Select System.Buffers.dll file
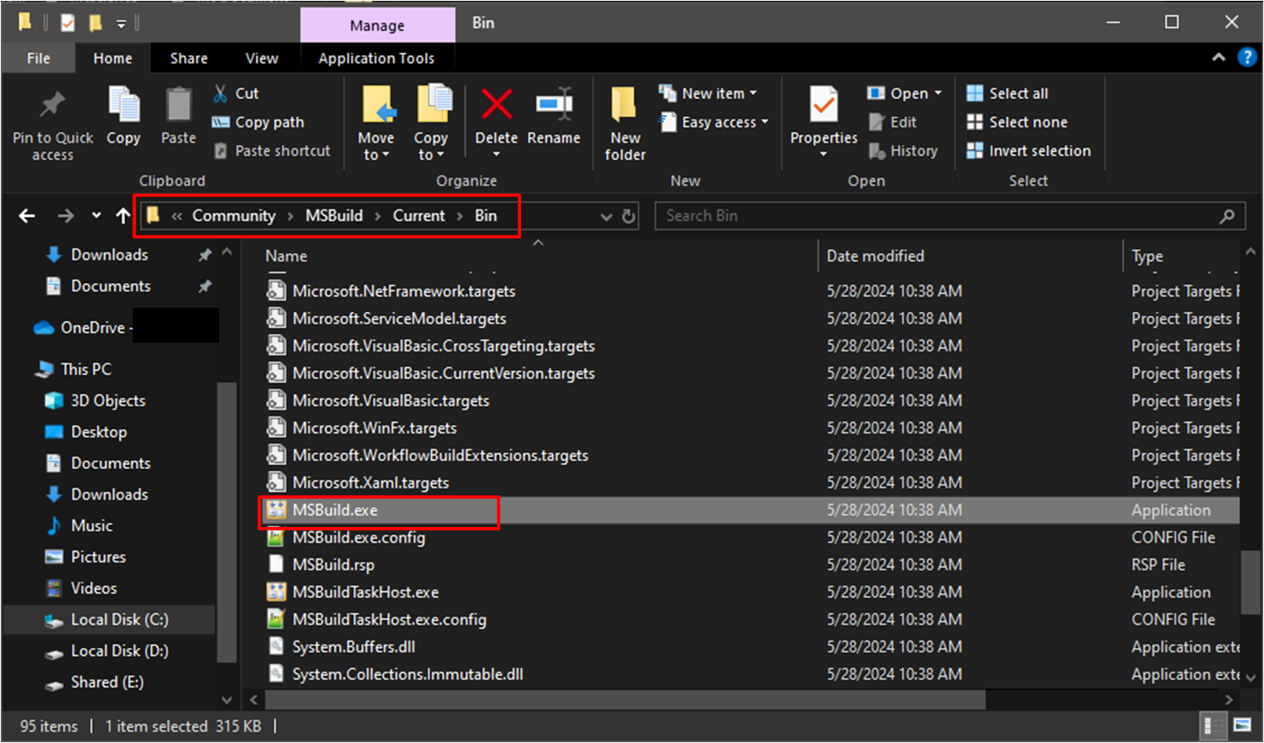 click(x=354, y=647)
